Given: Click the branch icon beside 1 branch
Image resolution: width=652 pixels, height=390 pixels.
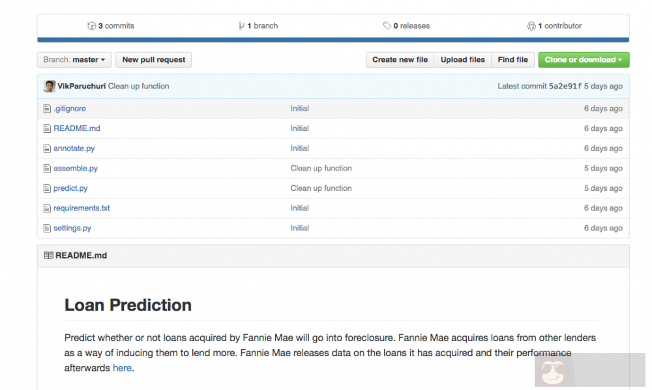Looking at the screenshot, I should coord(242,26).
